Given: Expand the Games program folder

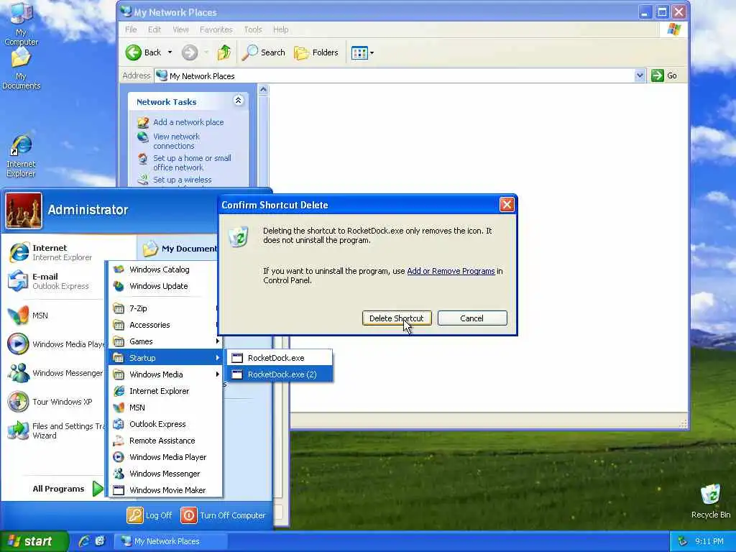Looking at the screenshot, I should [x=165, y=341].
